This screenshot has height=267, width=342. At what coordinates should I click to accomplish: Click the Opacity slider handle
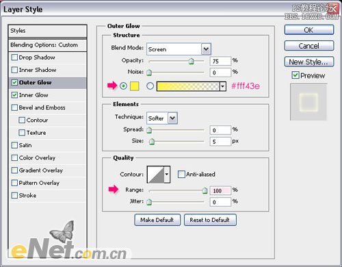click(x=192, y=61)
